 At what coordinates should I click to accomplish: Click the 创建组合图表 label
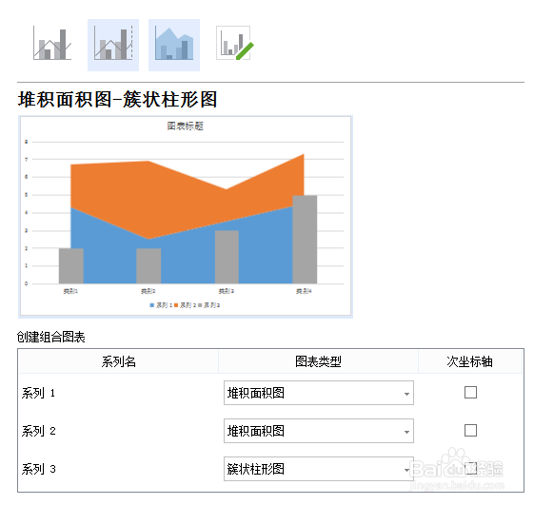(51, 337)
